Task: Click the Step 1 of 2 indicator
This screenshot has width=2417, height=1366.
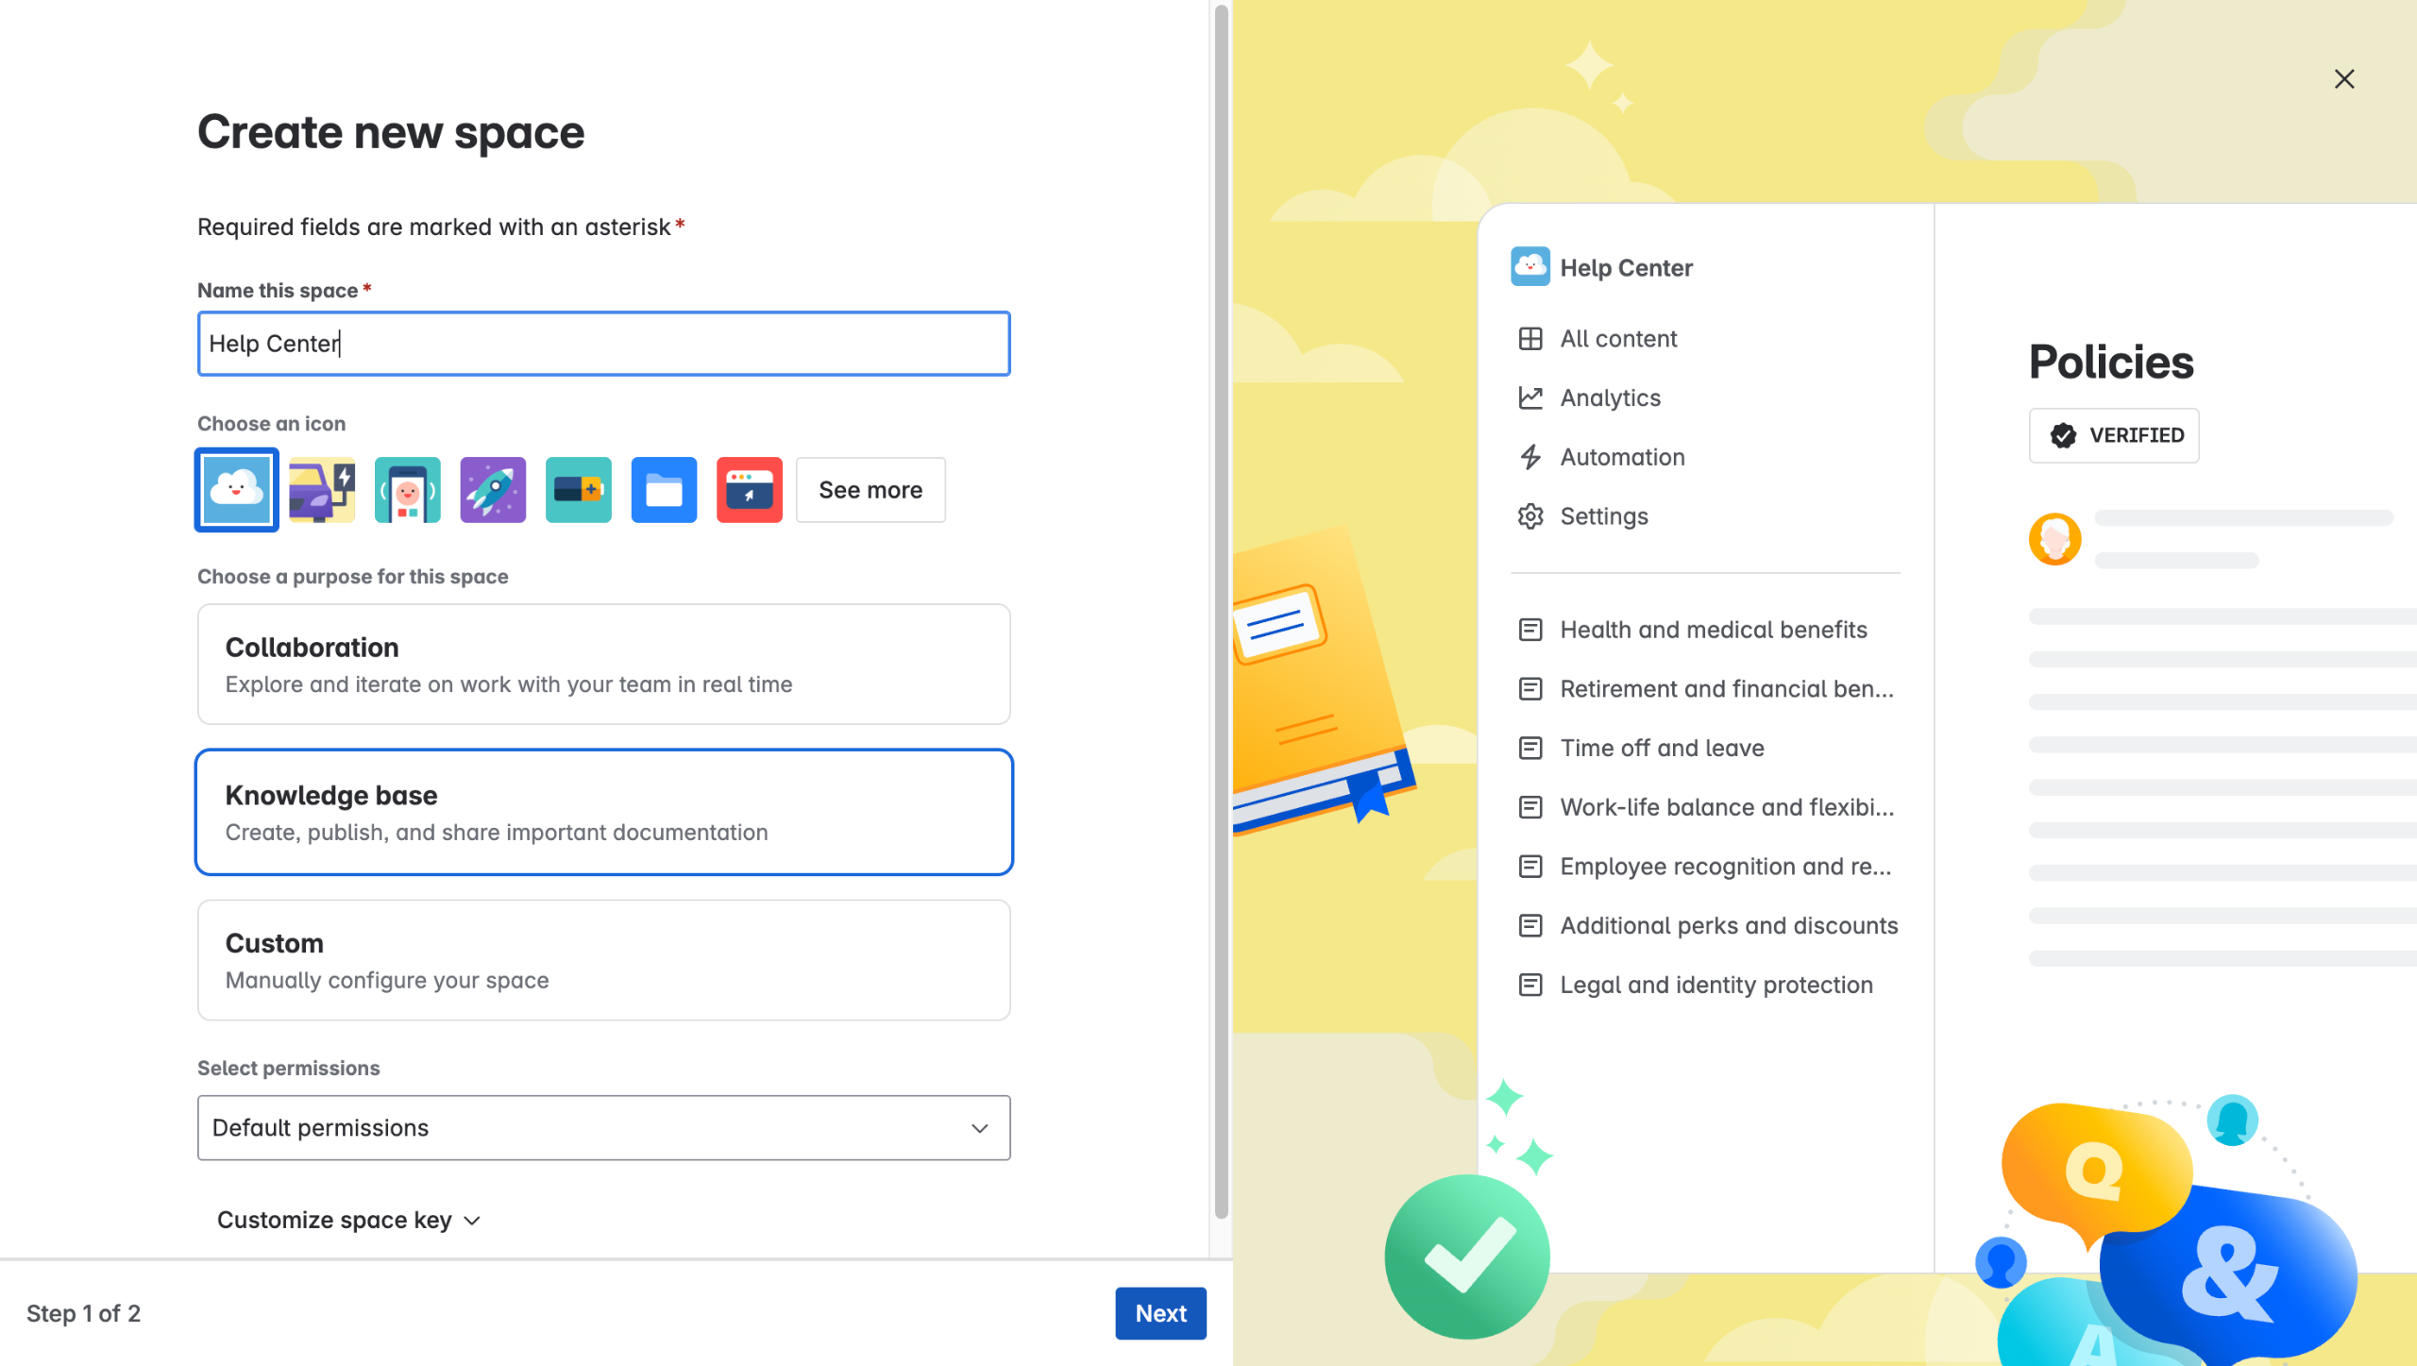Action: tap(83, 1313)
